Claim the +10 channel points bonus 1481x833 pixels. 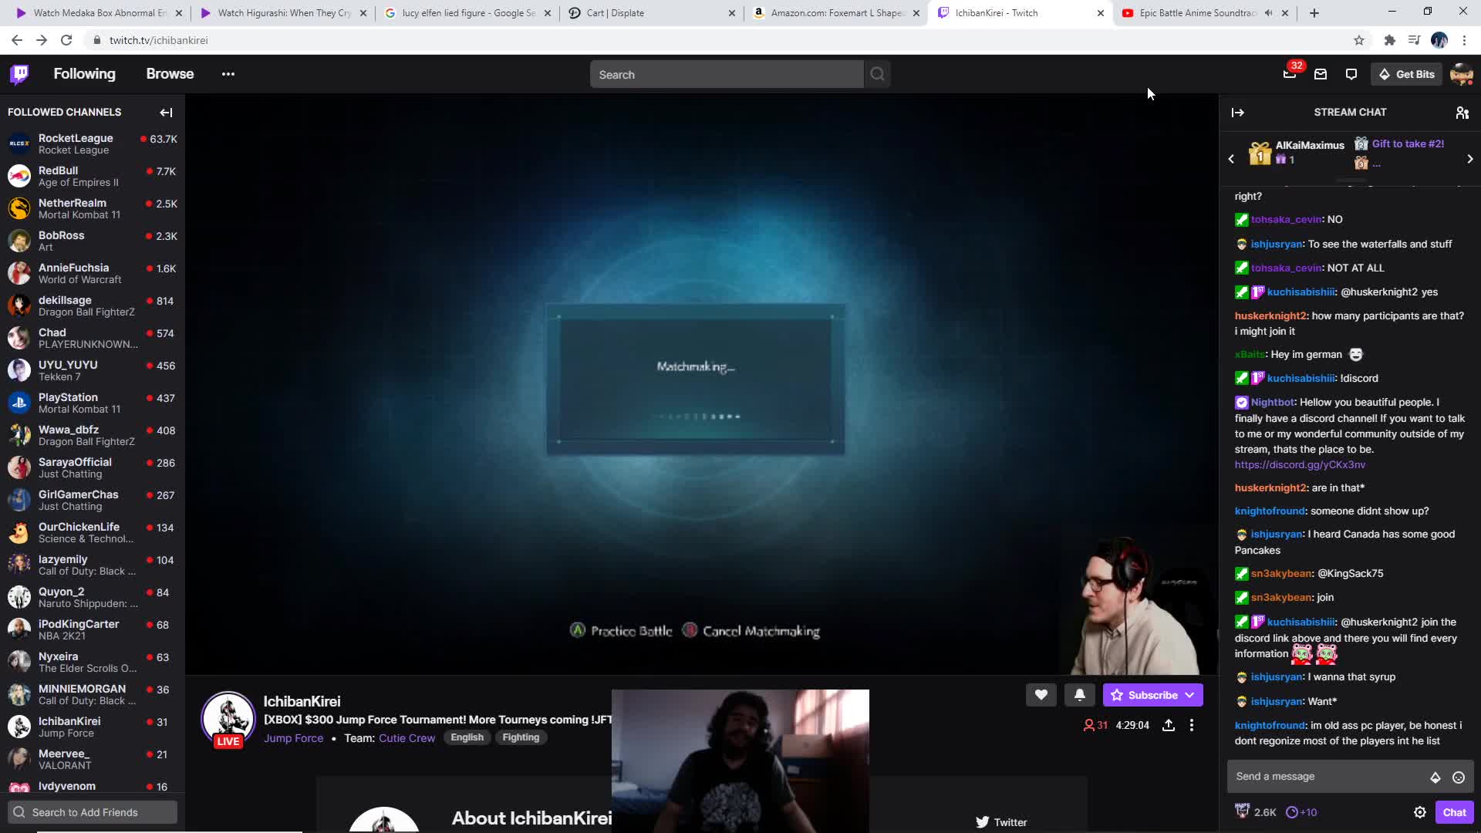1301,812
